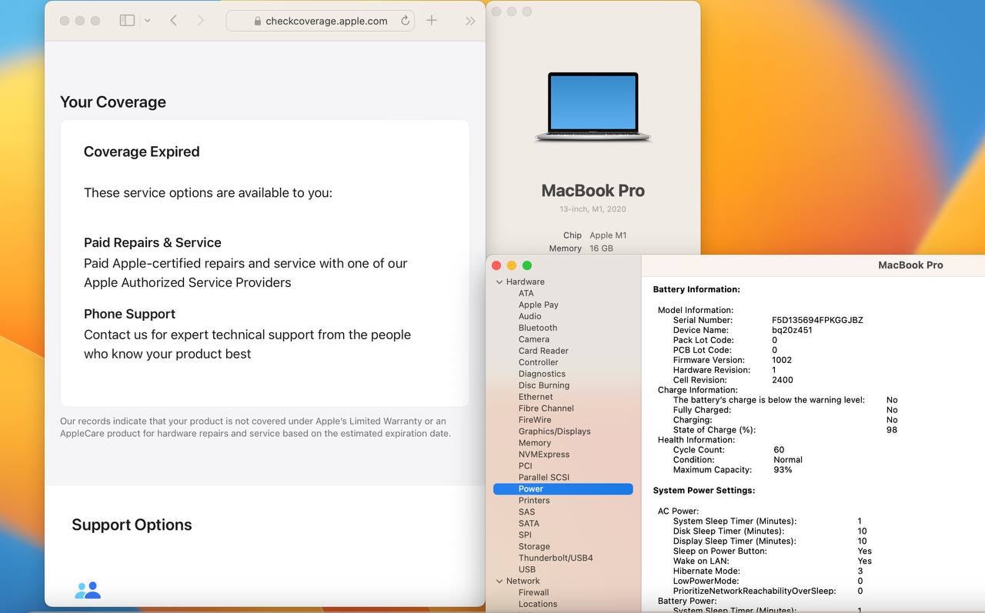
Task: Click the MacBook Pro laptop image
Action: pos(593,107)
